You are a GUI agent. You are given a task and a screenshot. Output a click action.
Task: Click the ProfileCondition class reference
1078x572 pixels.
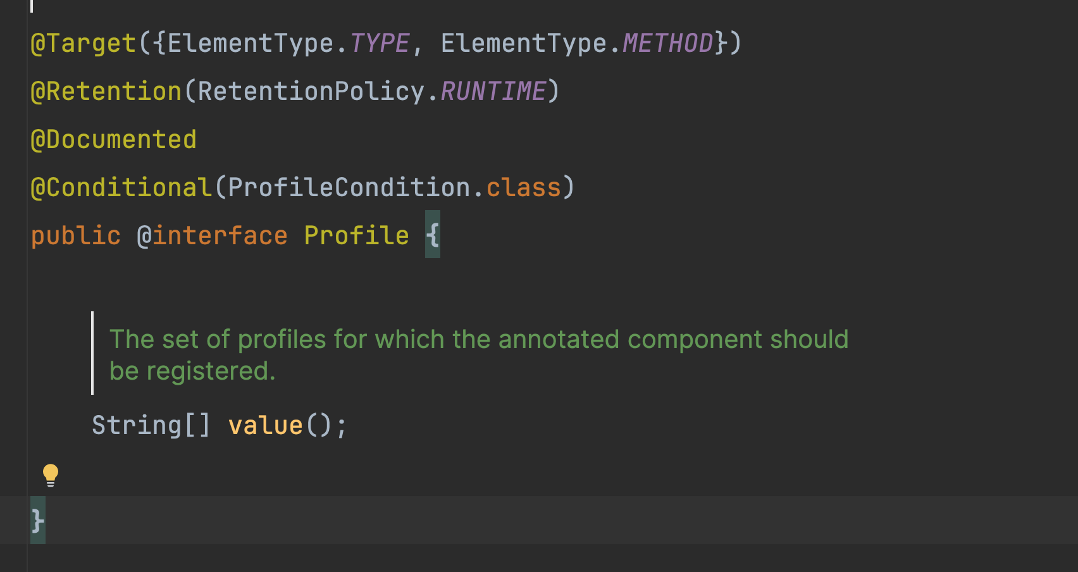349,188
